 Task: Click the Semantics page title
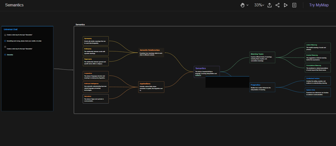click(15, 5)
